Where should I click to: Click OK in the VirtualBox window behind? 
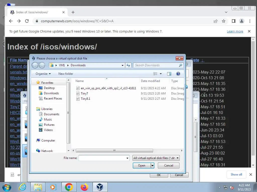tap(159, 175)
